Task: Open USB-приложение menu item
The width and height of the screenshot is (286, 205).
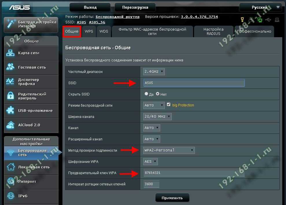Action: pos(31,111)
